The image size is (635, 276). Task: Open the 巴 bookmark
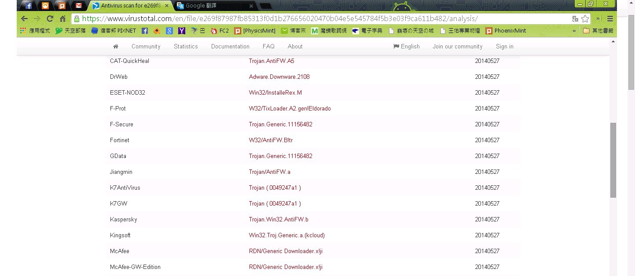(198, 31)
